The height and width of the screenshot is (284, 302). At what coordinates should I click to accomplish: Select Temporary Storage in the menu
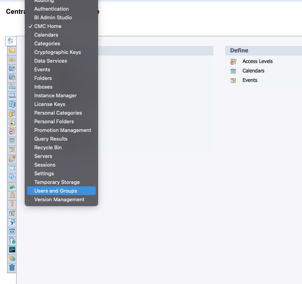tap(57, 182)
